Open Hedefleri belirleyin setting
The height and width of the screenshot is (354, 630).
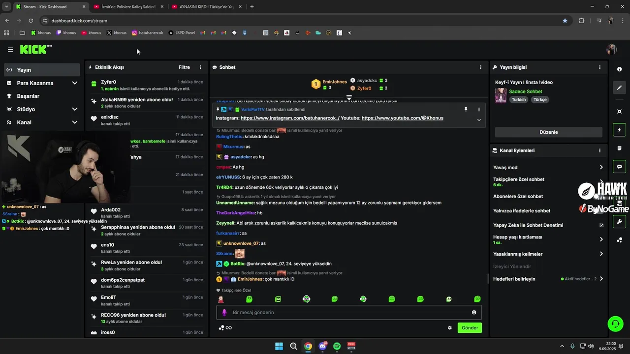(x=548, y=279)
